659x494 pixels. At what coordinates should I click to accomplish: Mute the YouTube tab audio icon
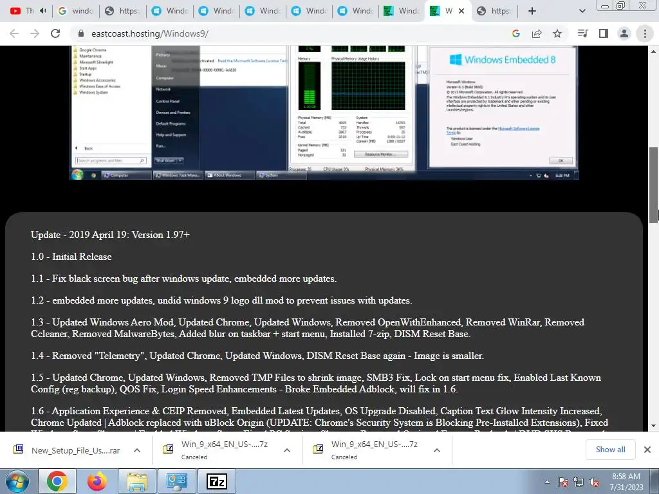pyautogui.click(x=43, y=10)
